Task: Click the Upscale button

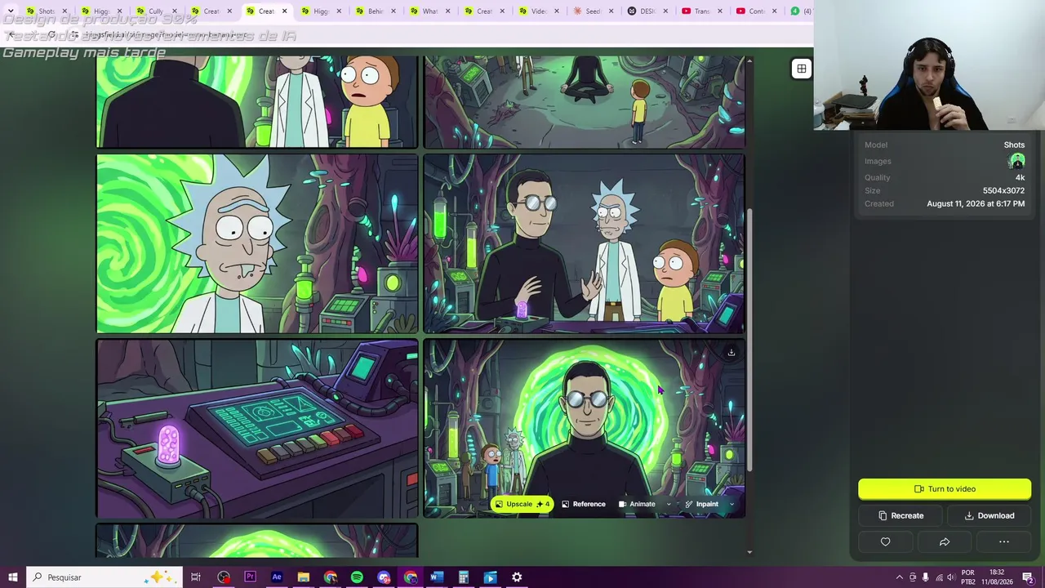Action: [x=522, y=504]
